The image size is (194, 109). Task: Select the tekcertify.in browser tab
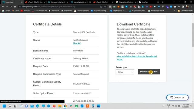pyautogui.click(x=12, y=2)
